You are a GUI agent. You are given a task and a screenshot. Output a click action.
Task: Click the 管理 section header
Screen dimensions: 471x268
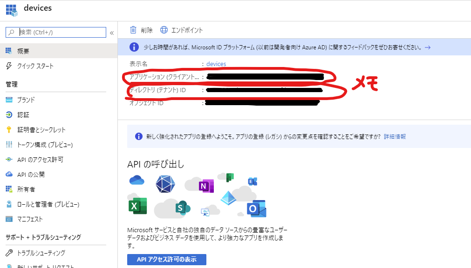click(x=12, y=84)
